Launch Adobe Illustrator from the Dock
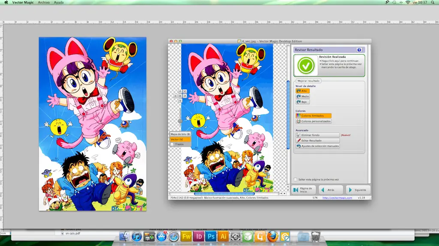Image resolution: width=439 pixels, height=246 pixels. [223, 237]
